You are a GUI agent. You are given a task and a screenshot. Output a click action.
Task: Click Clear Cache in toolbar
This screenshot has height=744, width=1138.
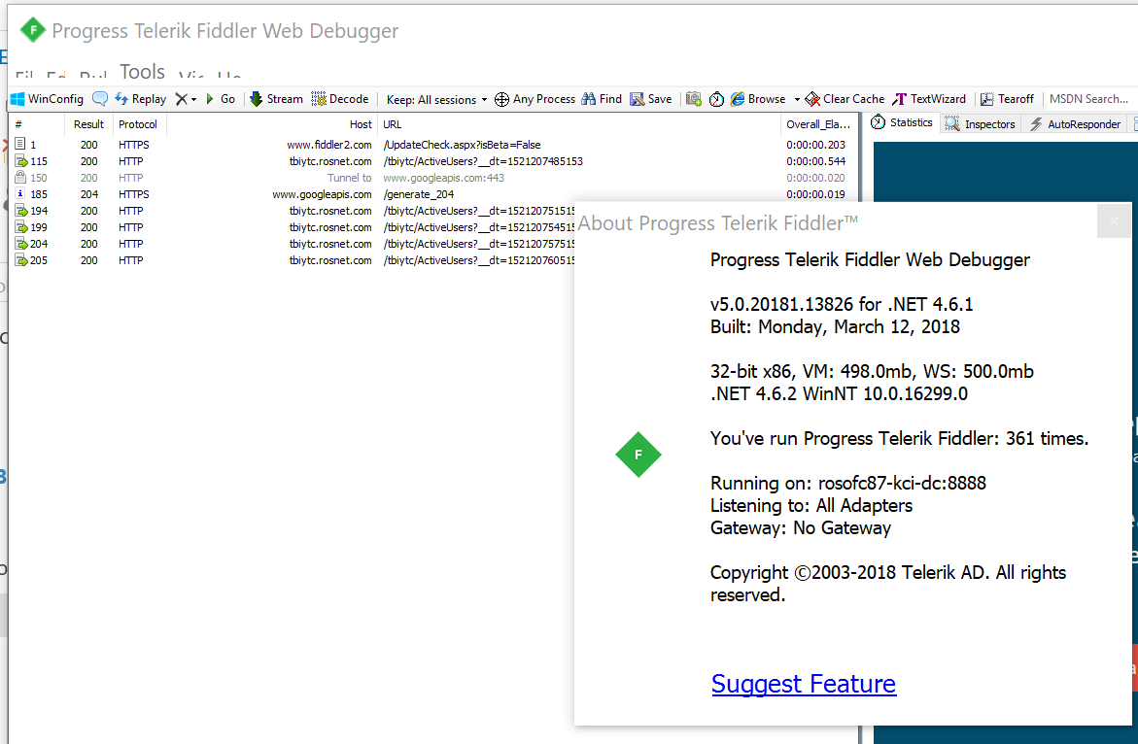pyautogui.click(x=845, y=99)
